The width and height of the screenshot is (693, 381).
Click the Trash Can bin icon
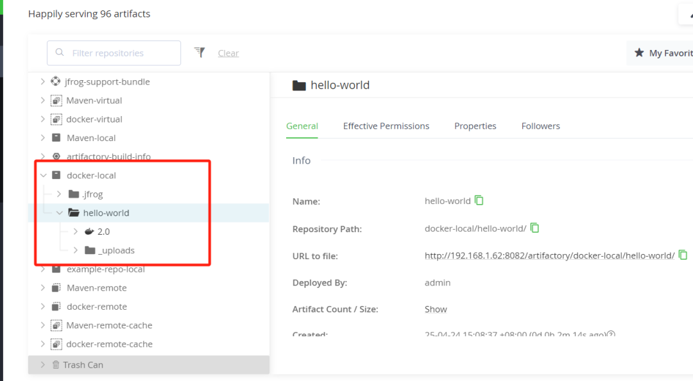click(x=56, y=365)
